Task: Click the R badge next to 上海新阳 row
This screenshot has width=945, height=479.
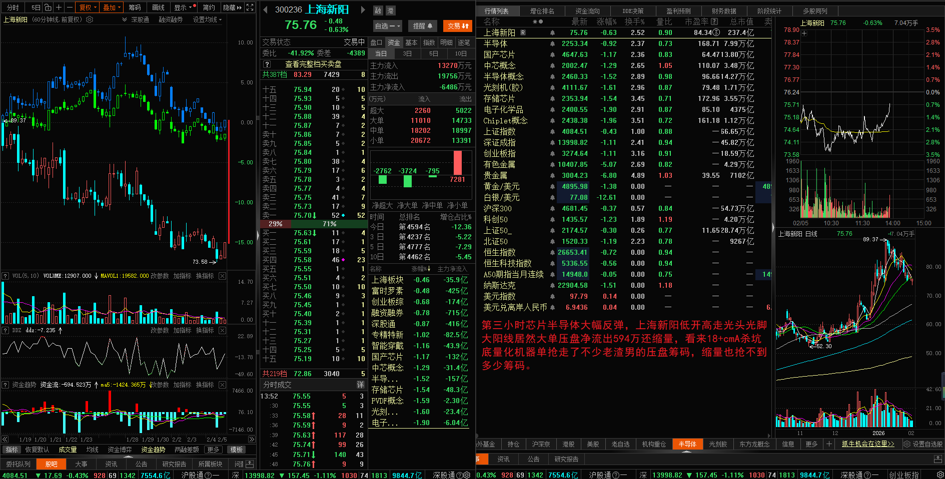Action: click(x=523, y=32)
